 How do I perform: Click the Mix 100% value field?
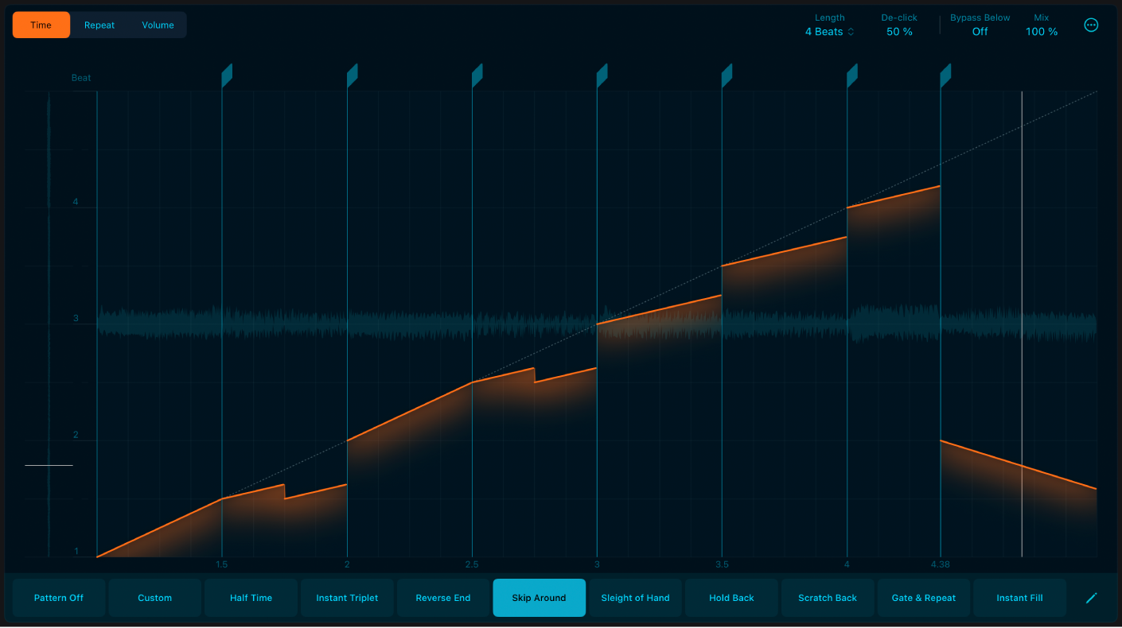1041,31
